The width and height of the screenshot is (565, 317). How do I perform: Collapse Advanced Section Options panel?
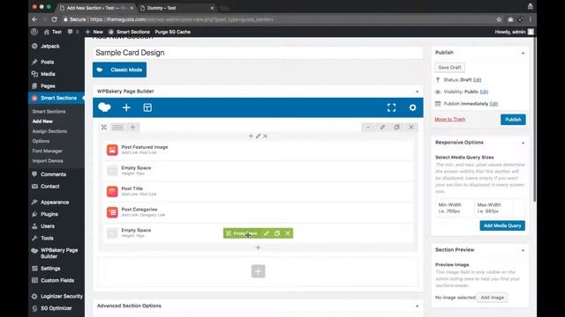[x=417, y=306]
